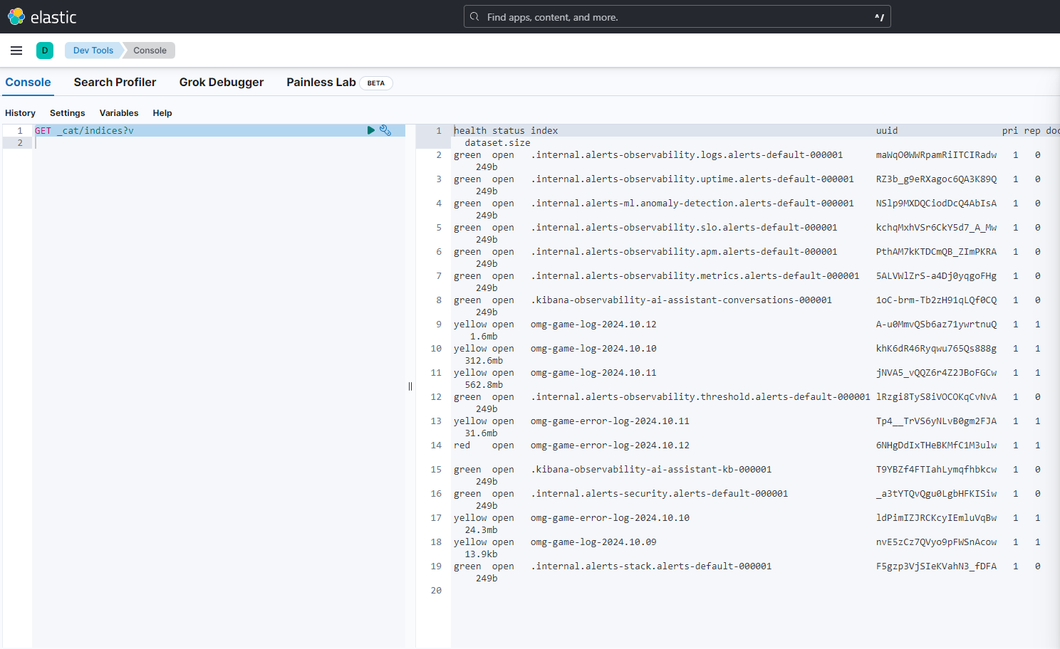This screenshot has width=1060, height=649.
Task: Click the BETA badge beside Painless Lab
Action: click(375, 83)
